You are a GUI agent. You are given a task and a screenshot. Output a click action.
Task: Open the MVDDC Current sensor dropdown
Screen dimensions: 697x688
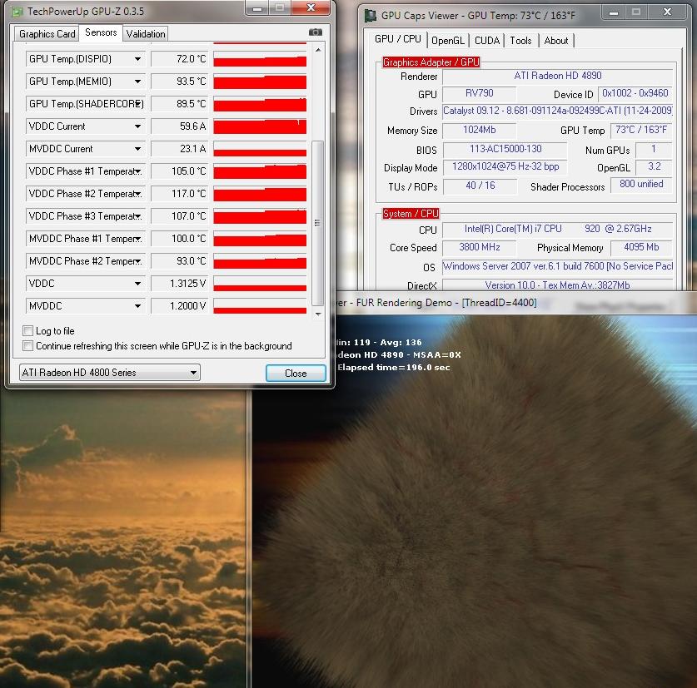point(137,149)
